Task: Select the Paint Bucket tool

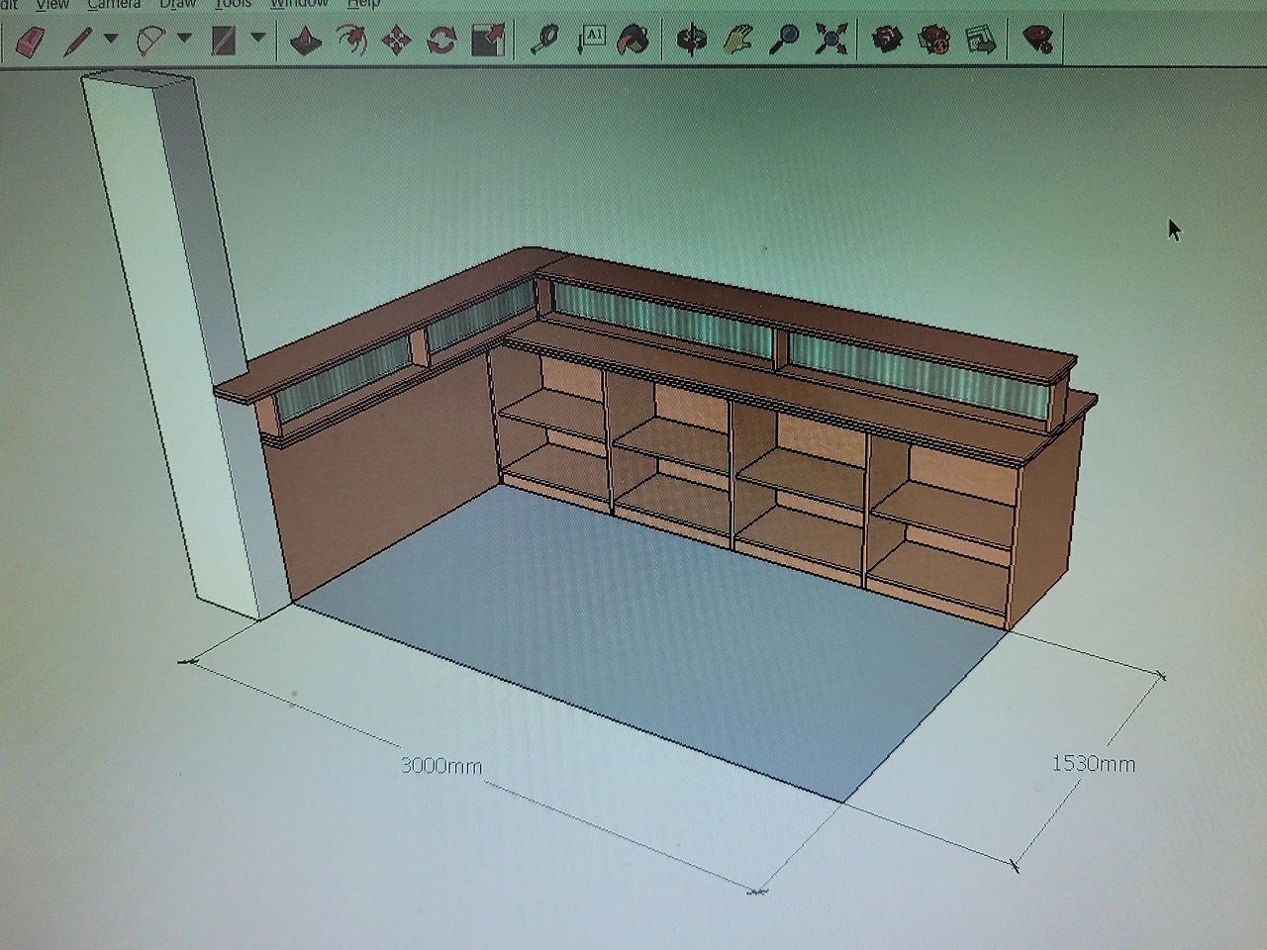Action: pyautogui.click(x=633, y=40)
